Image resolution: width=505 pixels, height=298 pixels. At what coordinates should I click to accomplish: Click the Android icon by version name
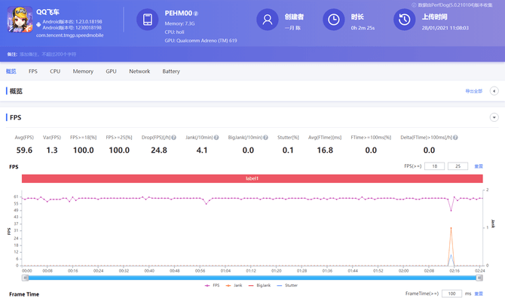click(x=38, y=24)
